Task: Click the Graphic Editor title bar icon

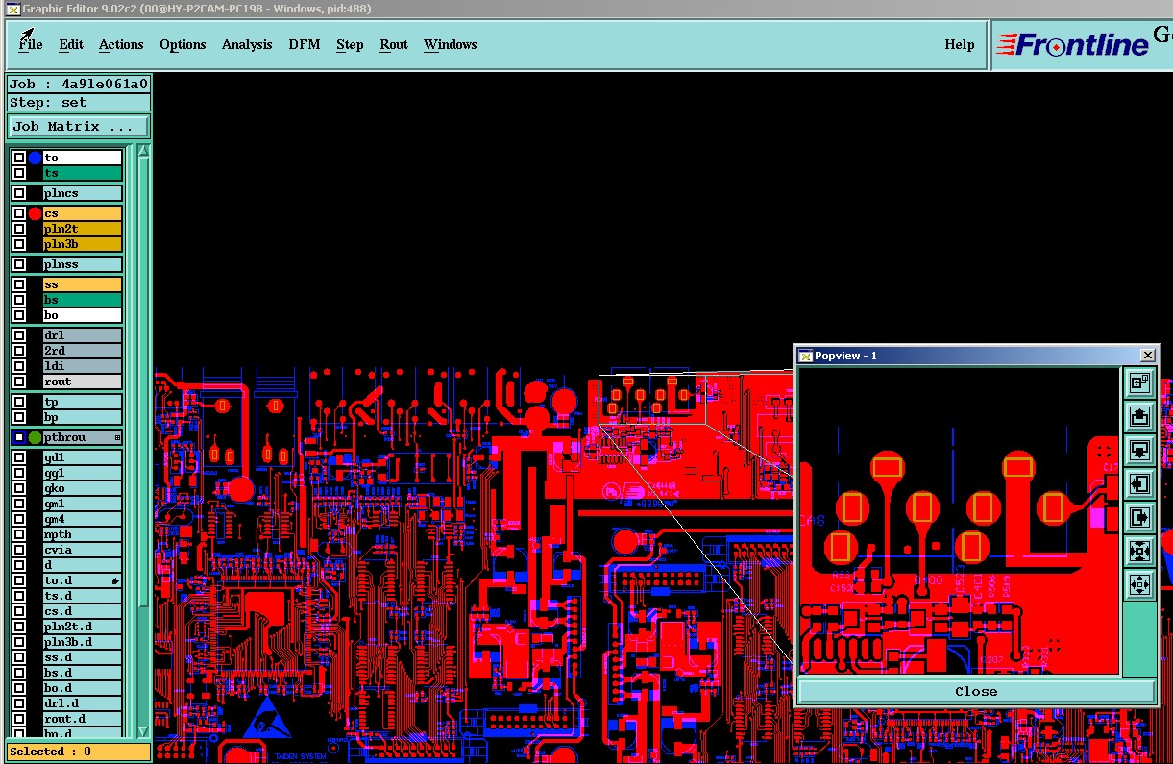Action: (x=12, y=9)
